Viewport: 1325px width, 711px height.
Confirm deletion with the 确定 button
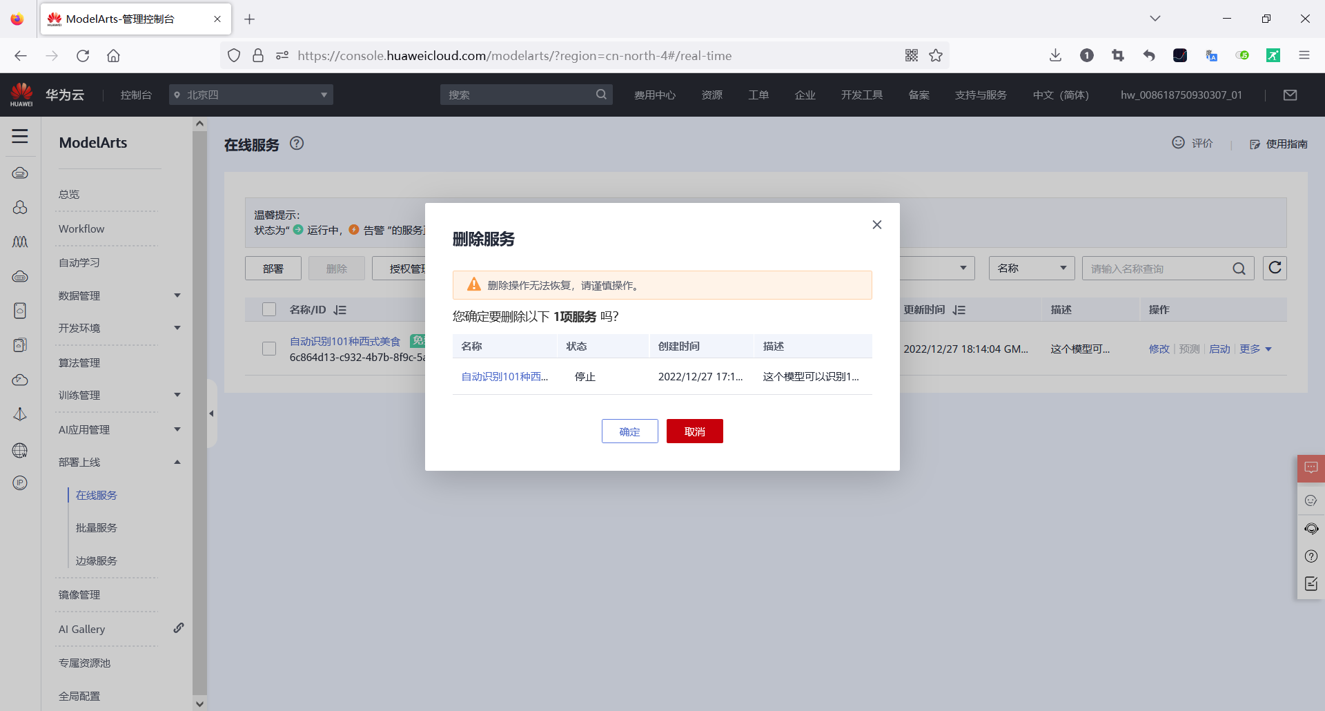click(x=629, y=431)
